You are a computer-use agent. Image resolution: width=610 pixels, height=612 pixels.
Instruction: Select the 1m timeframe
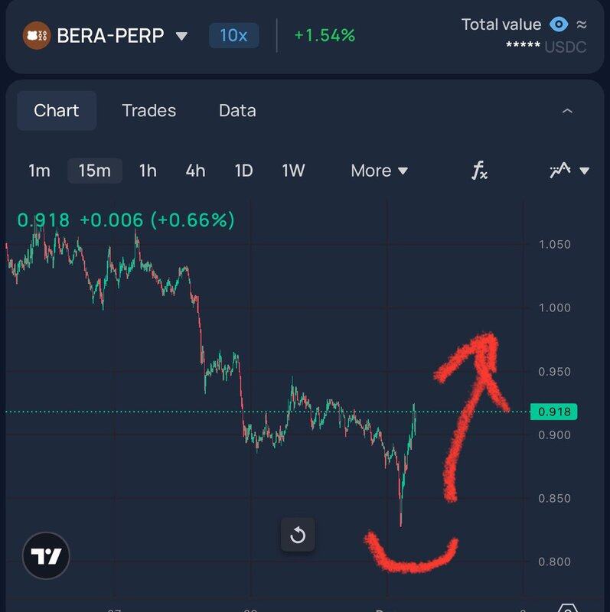(x=39, y=171)
